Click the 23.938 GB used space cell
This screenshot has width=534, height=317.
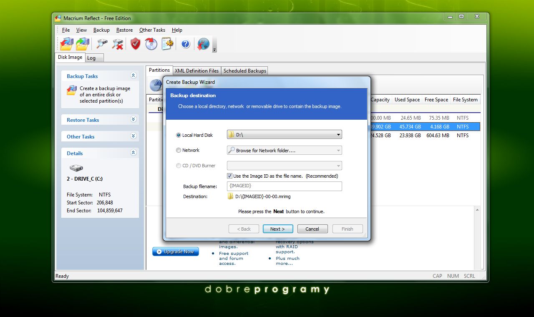click(410, 135)
